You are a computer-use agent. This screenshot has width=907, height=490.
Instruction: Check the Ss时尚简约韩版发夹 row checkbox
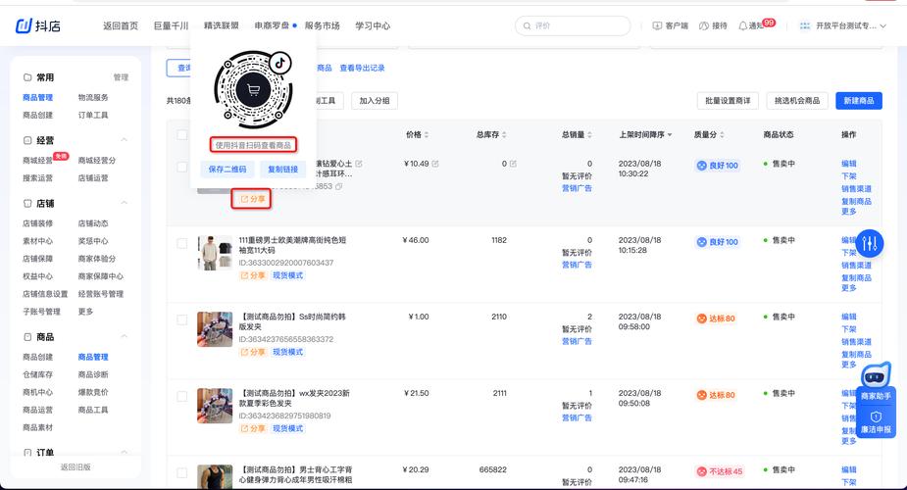tap(182, 319)
